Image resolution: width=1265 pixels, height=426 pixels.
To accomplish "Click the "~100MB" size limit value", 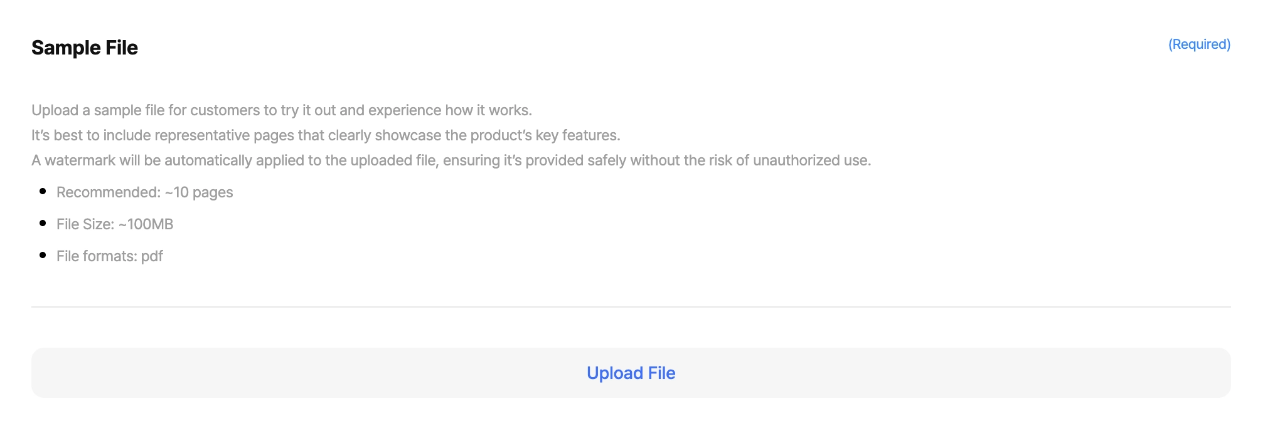I will [x=146, y=224].
